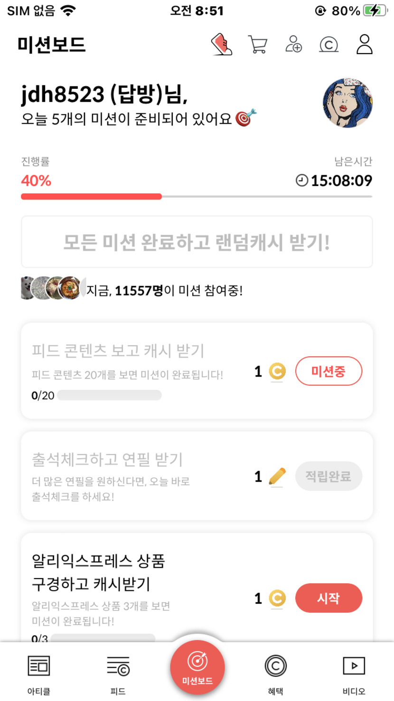Tap 모든 미션 완료하고 랜덤캐시 받기 banner

197,242
